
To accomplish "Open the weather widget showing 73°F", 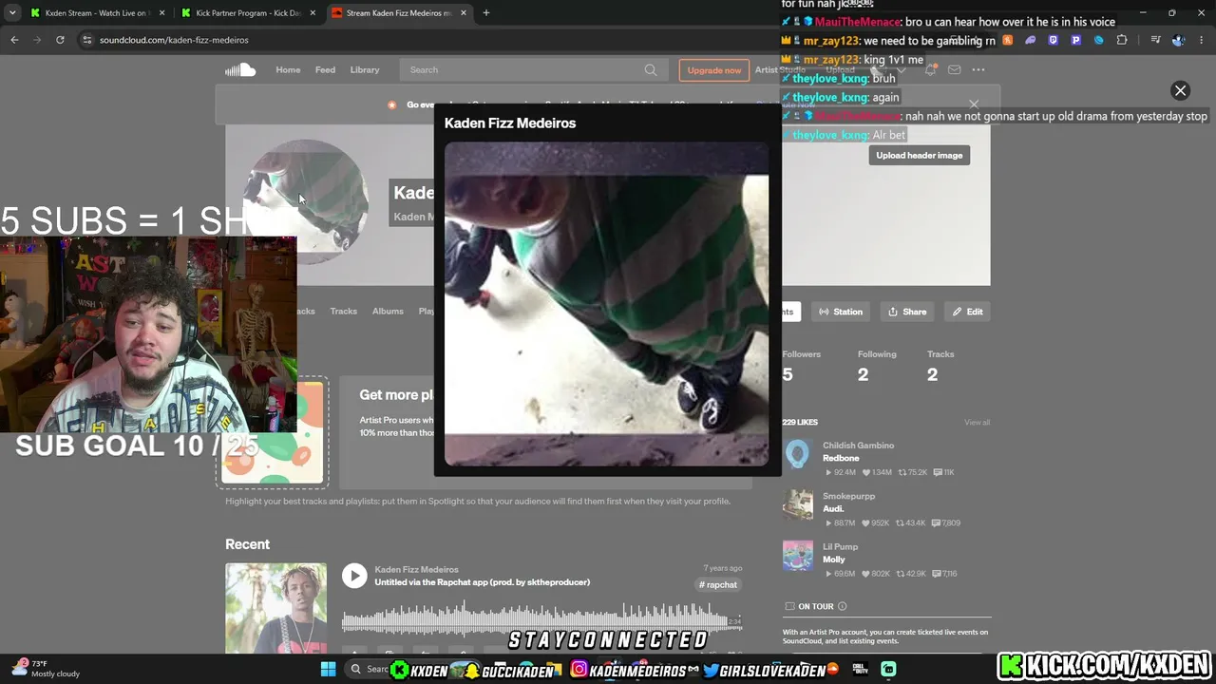I will [45, 669].
